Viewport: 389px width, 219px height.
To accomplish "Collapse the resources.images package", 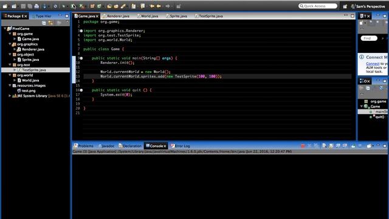I will (x=10, y=85).
